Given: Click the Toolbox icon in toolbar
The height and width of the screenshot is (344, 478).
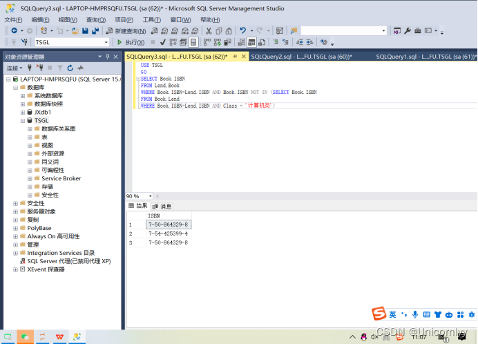Looking at the screenshot, I should coord(418,31).
